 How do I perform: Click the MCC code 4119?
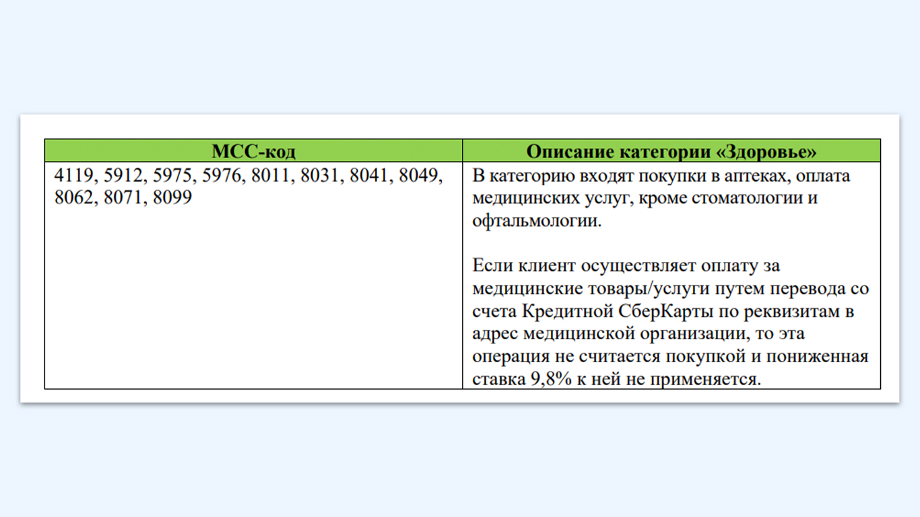coord(74,176)
